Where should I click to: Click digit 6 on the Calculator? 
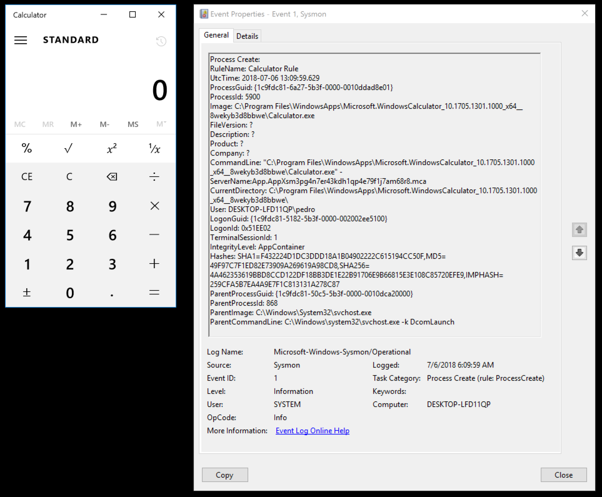pyautogui.click(x=112, y=234)
